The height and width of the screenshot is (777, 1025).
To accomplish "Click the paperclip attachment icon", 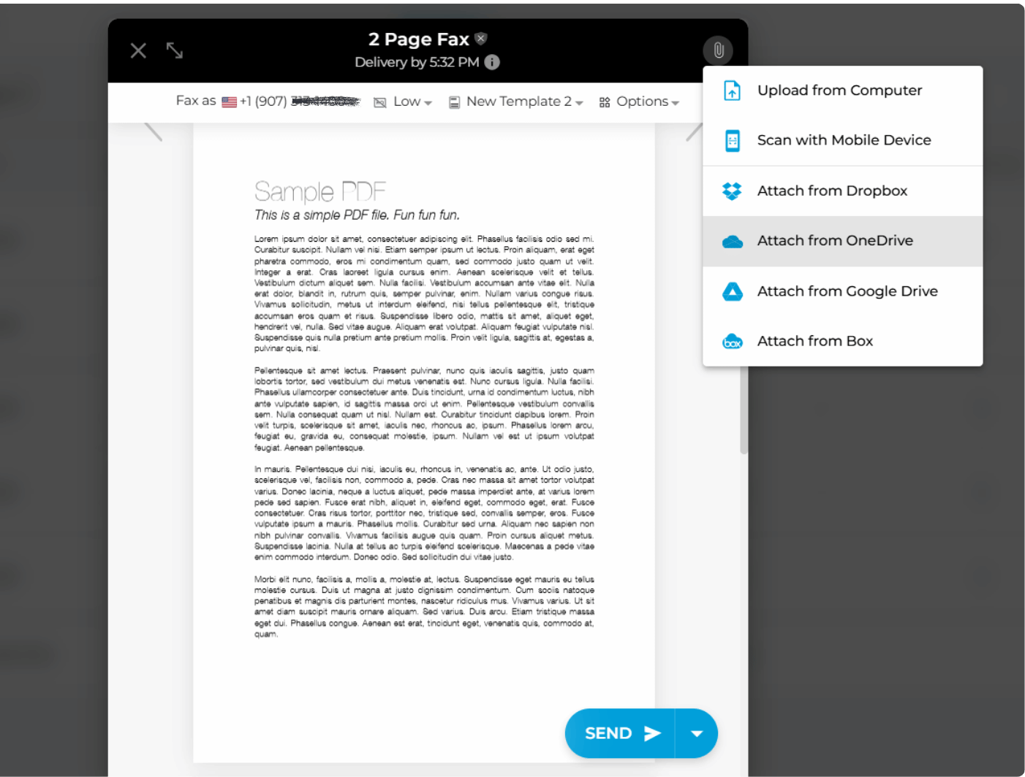I will pyautogui.click(x=718, y=50).
